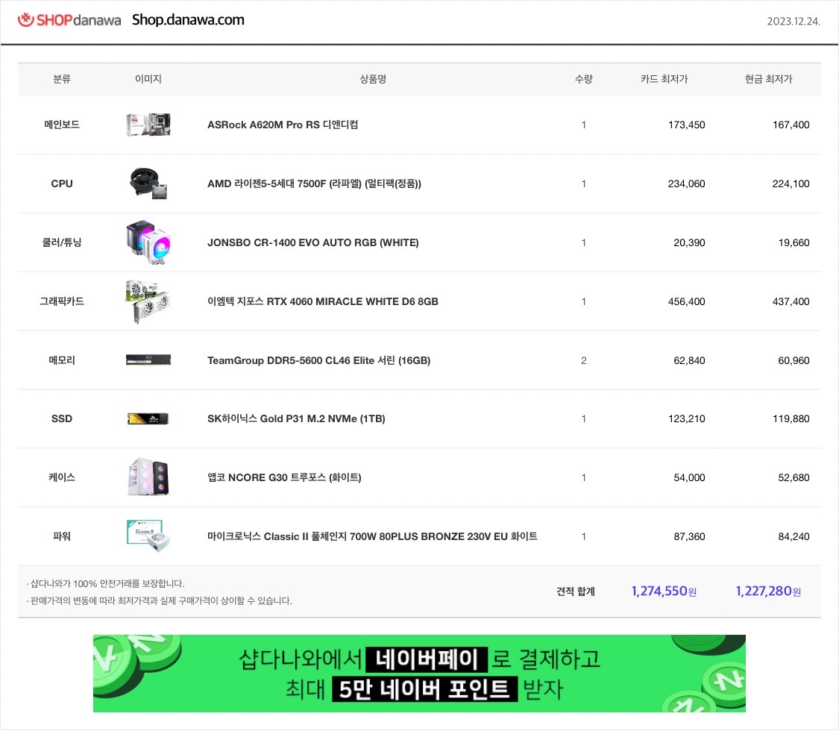The image size is (839, 731).
Task: Open the SK Hynix SSD image
Action: coord(148,418)
